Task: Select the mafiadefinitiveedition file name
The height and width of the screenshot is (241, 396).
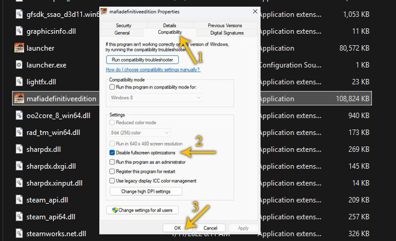Action: 61,99
